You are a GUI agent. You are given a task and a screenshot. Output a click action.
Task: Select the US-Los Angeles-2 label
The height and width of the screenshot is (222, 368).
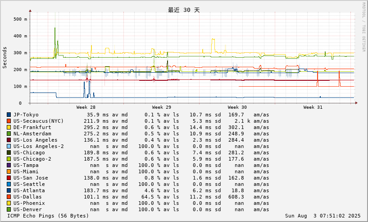[x=38, y=146]
